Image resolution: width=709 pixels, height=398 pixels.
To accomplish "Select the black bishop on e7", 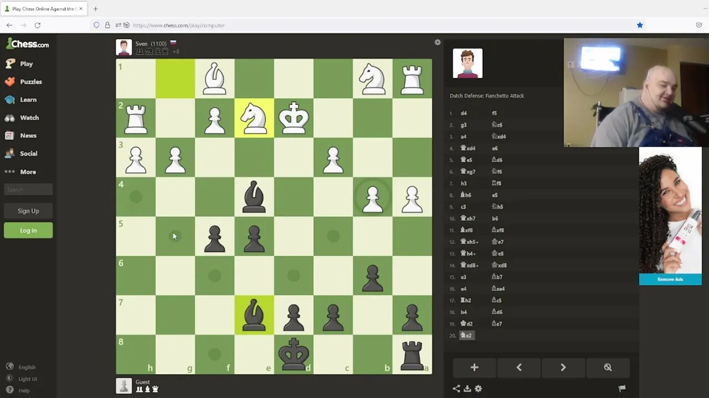I will [x=254, y=315].
